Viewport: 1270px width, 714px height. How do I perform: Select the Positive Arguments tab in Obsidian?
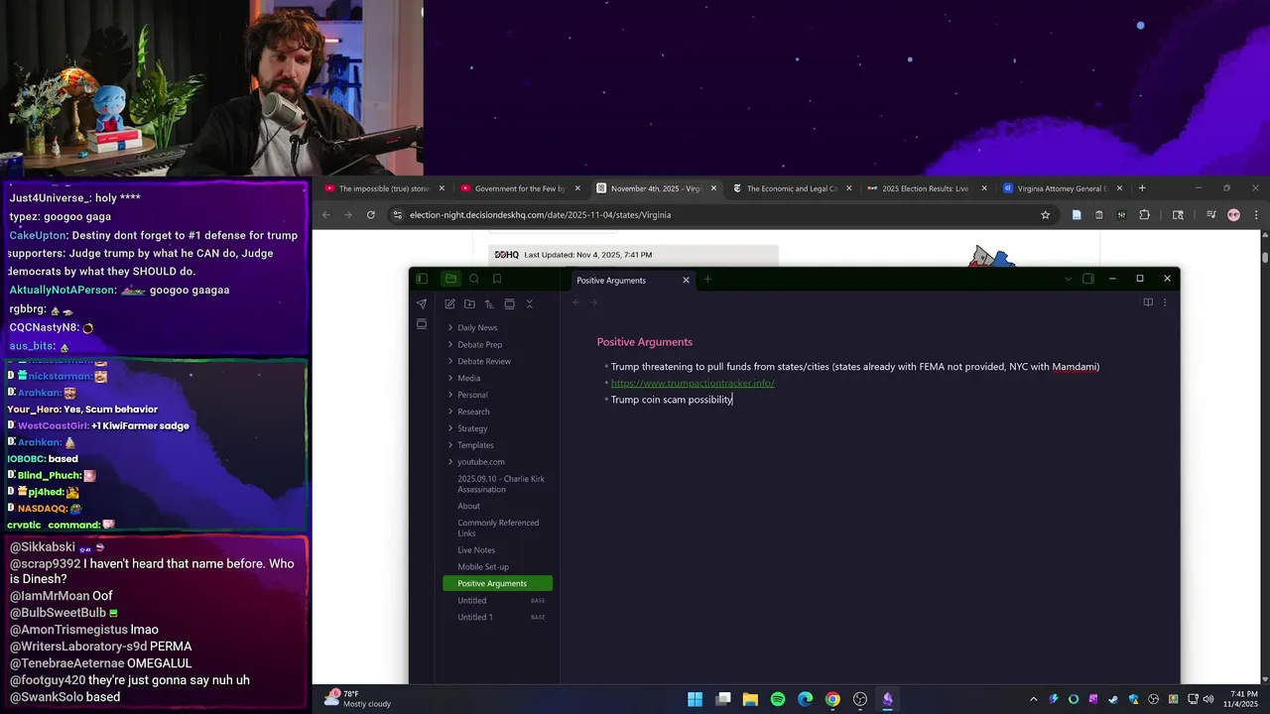631,281
